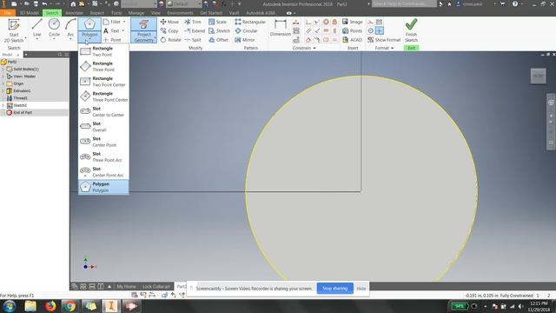
Task: Choose Slot Overall
Action: [x=103, y=127]
